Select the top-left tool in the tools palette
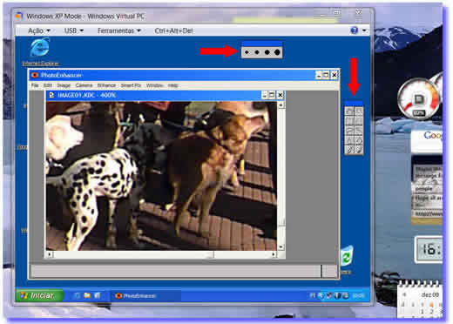Screen dimensions: 453x324 coord(349,111)
